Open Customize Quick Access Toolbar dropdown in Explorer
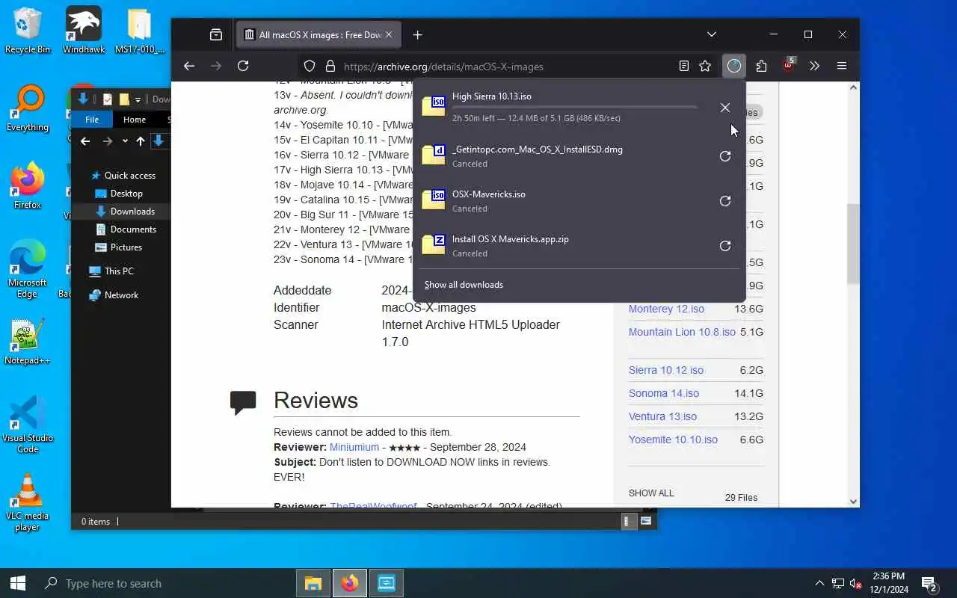957x598 pixels. 138,99
